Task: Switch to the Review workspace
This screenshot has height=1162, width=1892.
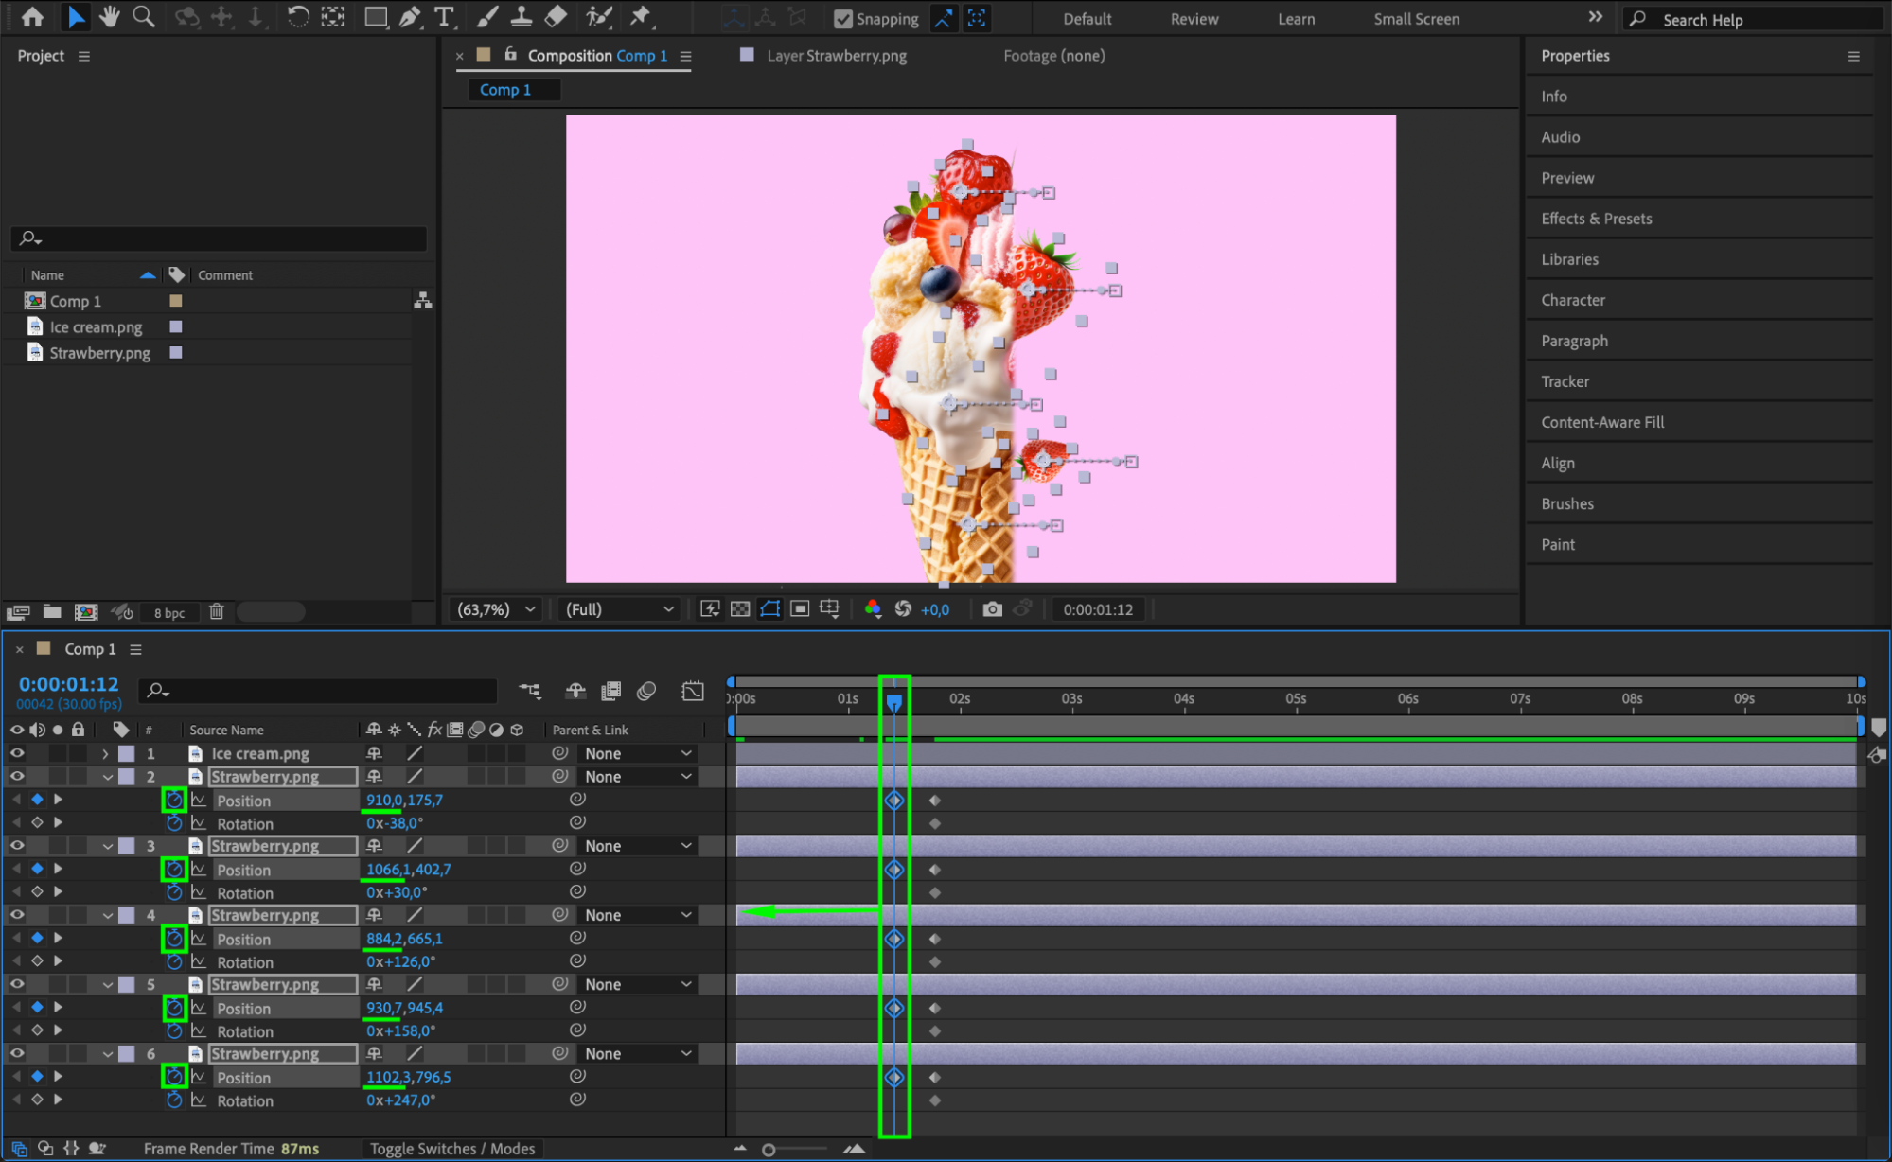Action: click(x=1194, y=19)
